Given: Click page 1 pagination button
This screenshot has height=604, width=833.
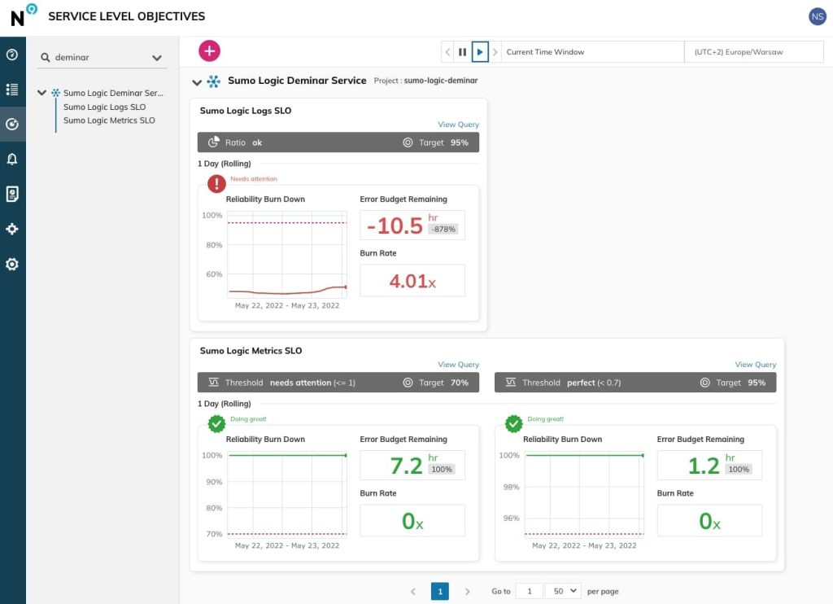Looking at the screenshot, I should coord(439,591).
